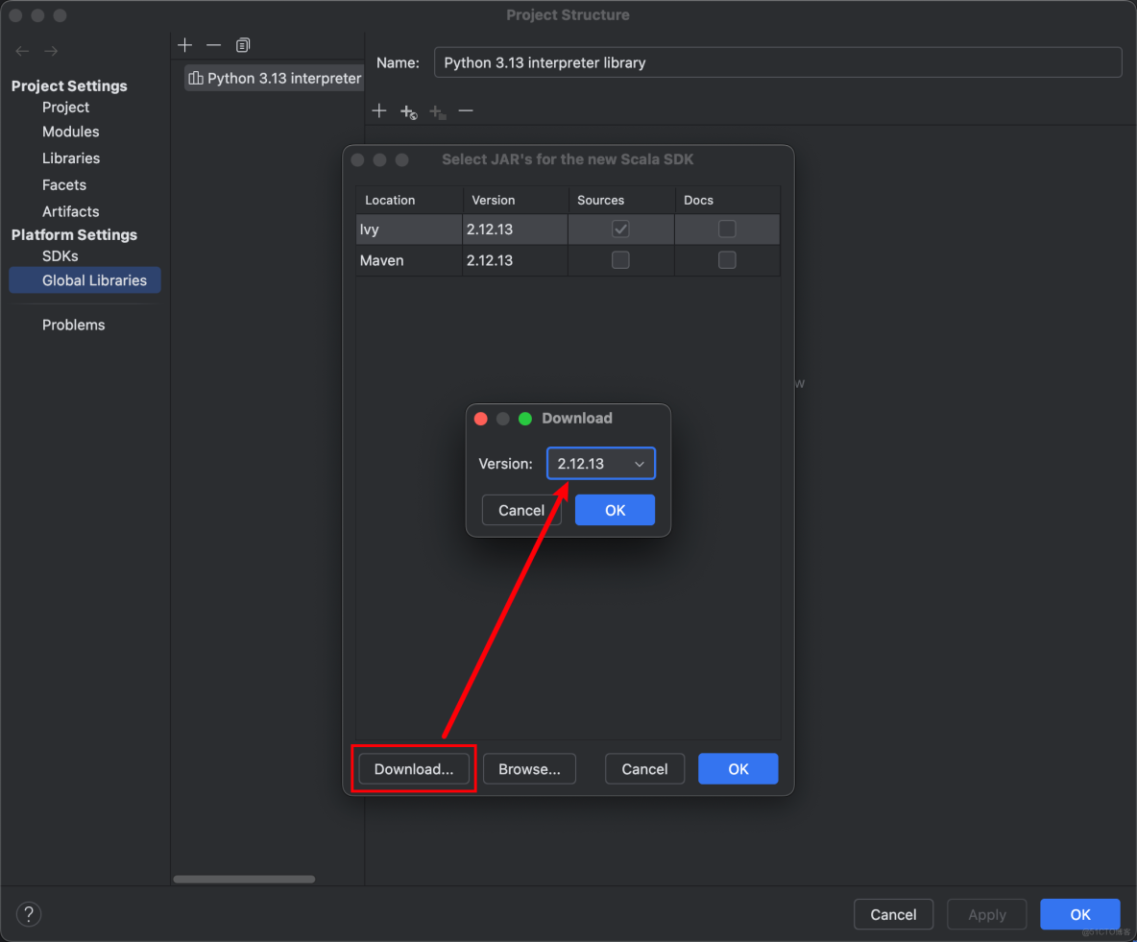This screenshot has height=942, width=1137.
Task: Click Cancel in the Download dialog
Action: [521, 510]
